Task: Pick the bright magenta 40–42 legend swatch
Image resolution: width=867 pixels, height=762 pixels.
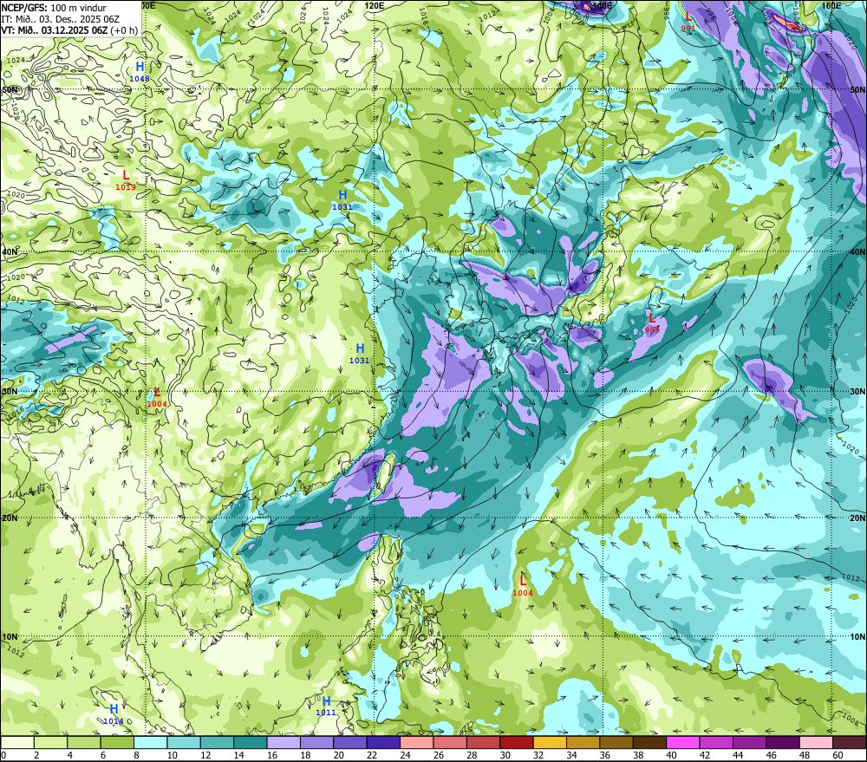Action: point(683,742)
